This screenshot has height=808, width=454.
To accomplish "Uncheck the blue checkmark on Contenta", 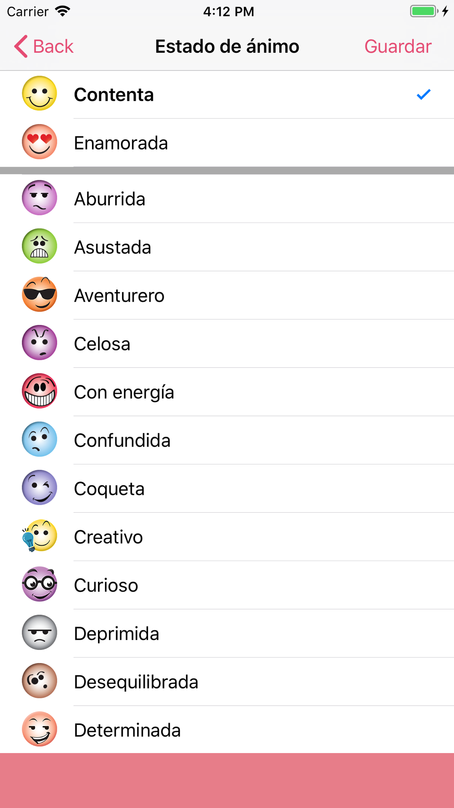I will pos(423,95).
